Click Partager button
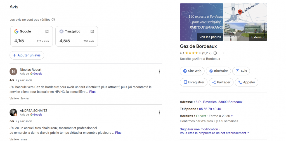 point(221,82)
